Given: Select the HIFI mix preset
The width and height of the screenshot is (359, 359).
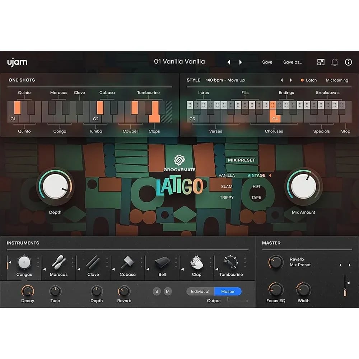Looking at the screenshot, I should [256, 186].
